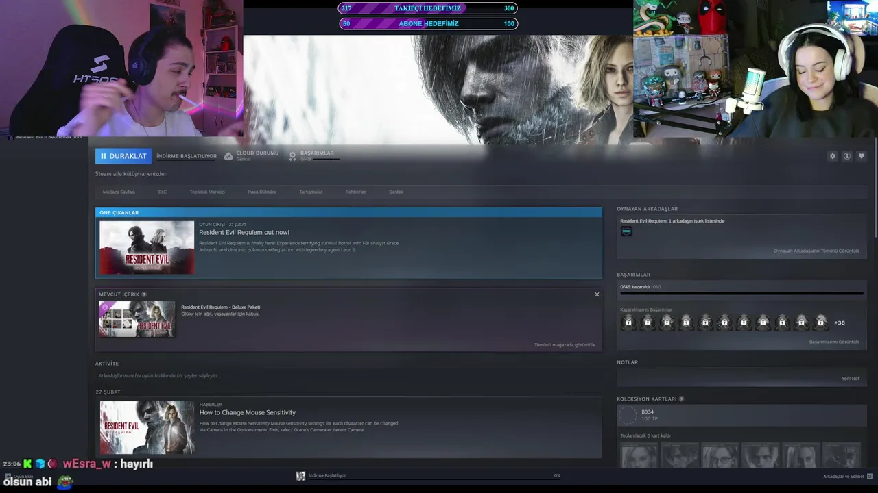Viewport: 878px width, 493px height.
Task: Click Tümünü mağazada görüntüle link
Action: click(x=565, y=345)
